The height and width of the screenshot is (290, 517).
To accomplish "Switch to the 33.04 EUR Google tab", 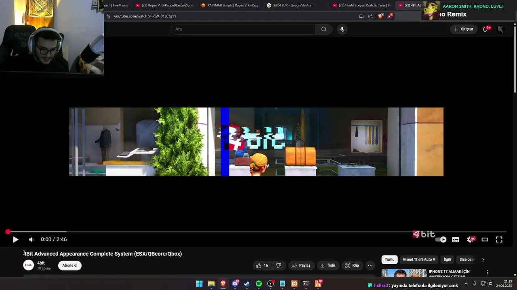I will coord(296,5).
